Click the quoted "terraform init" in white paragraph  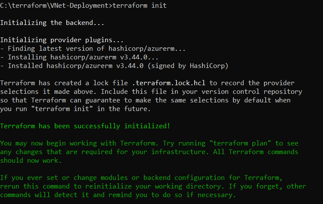62,109
